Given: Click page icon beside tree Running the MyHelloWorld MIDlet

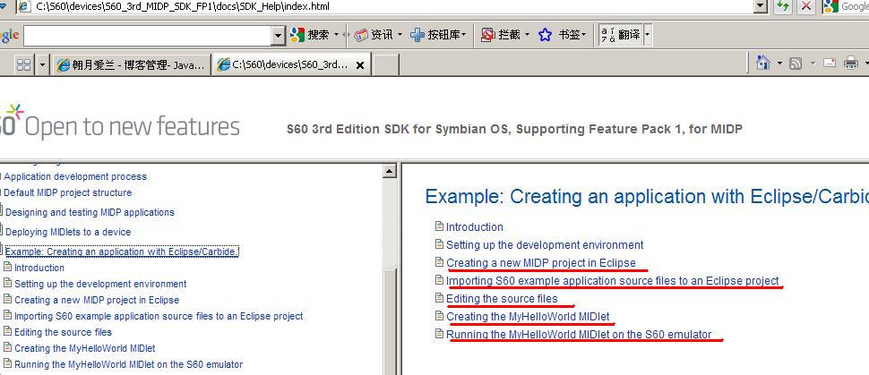Looking at the screenshot, I should pyautogui.click(x=7, y=363).
